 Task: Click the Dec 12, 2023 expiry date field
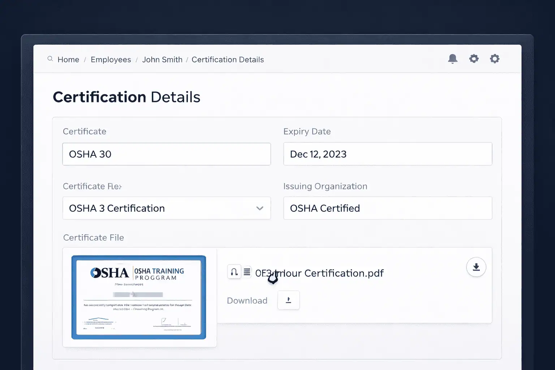pyautogui.click(x=388, y=154)
